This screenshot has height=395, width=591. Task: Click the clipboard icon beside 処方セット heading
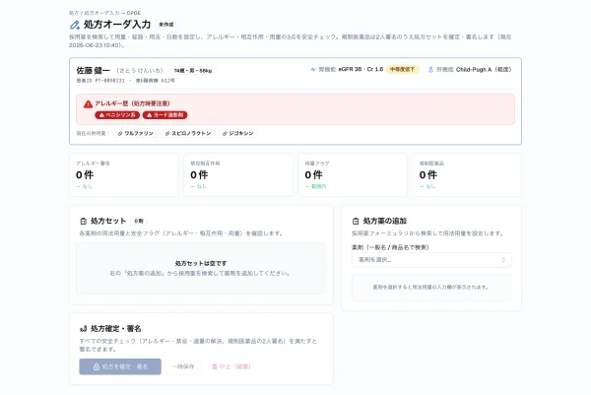coord(84,222)
